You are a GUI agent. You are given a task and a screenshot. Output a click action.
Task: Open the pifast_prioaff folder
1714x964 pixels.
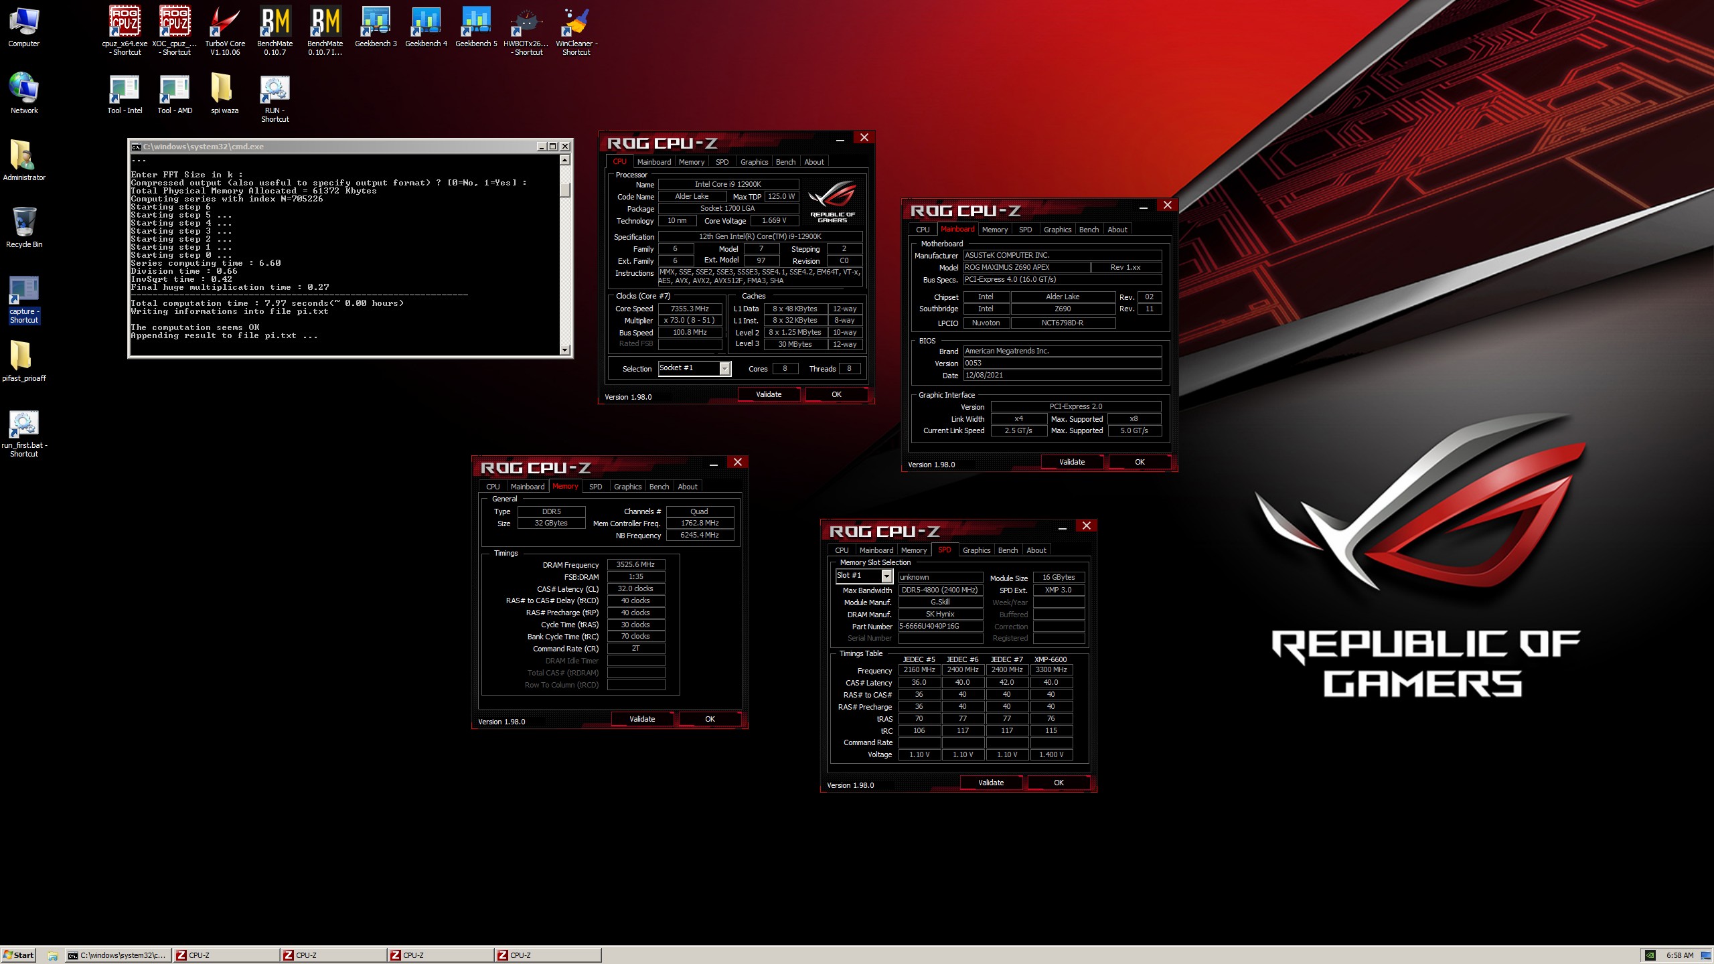point(24,361)
